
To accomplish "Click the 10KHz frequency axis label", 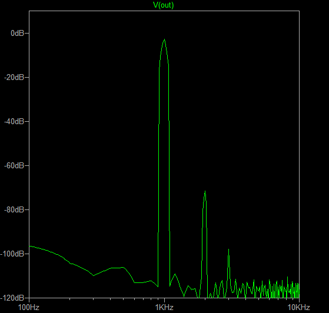I will coord(298,307).
